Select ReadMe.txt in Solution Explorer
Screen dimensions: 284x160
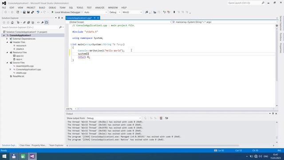click(19, 76)
